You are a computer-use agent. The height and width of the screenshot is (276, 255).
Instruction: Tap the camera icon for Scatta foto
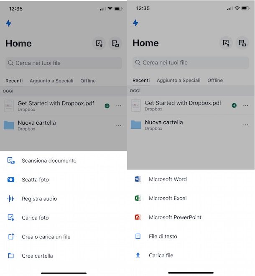point(11,180)
